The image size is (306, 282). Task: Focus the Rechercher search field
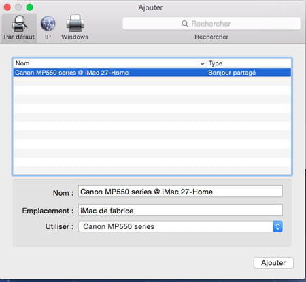point(211,24)
